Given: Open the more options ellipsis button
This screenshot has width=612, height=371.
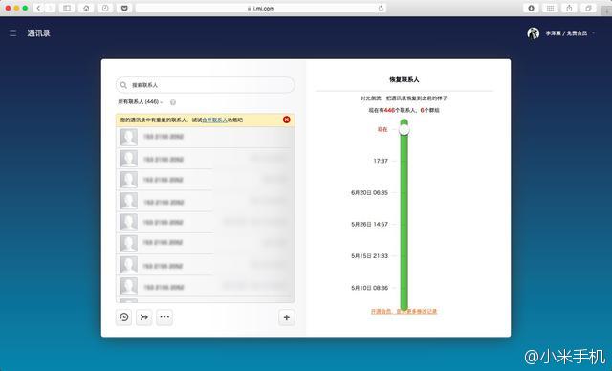Looking at the screenshot, I should point(164,317).
